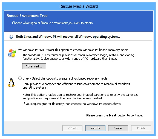Click the Windows PE 4.0 option label text

click(x=76, y=50)
